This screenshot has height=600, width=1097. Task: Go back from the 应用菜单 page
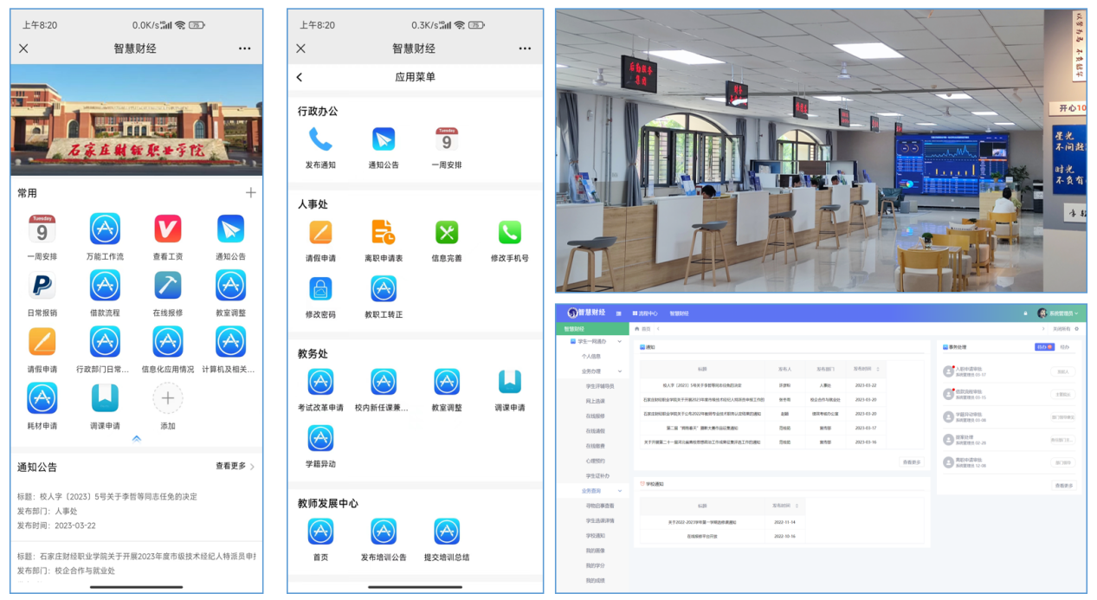pyautogui.click(x=300, y=77)
